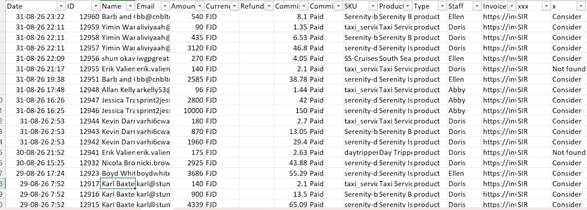Screen dimensions: 587x210
Task: Select email cell iwgpgreat
Action: tap(153, 58)
